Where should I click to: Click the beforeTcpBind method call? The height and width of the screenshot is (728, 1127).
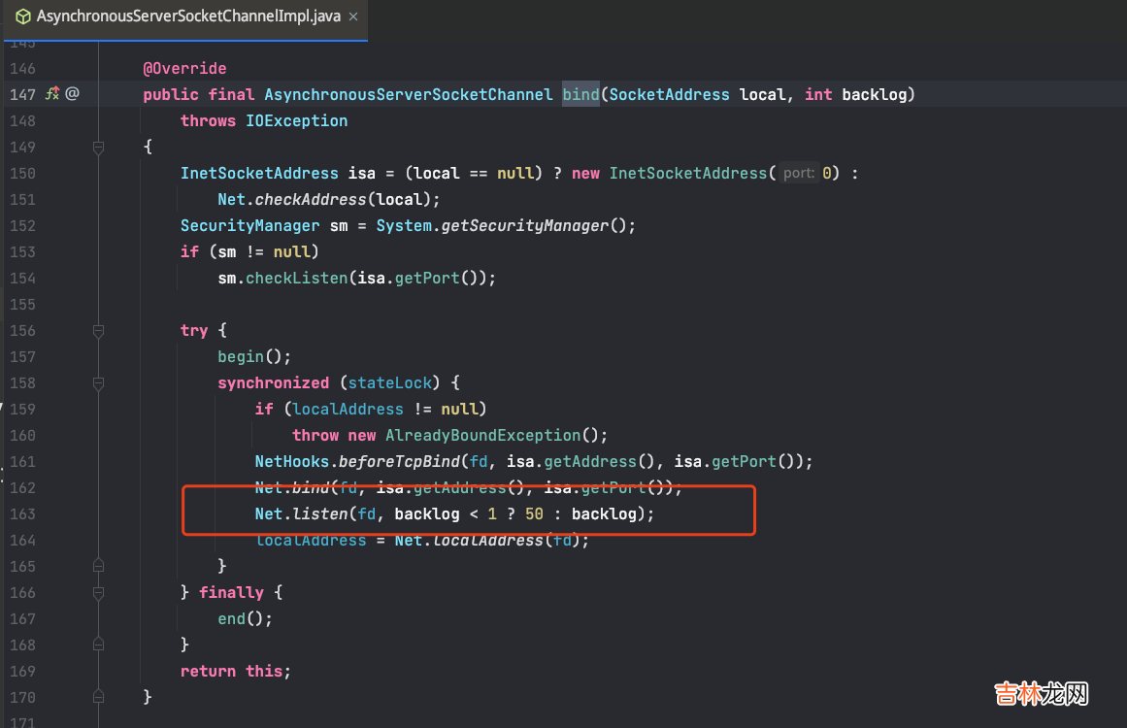(399, 461)
